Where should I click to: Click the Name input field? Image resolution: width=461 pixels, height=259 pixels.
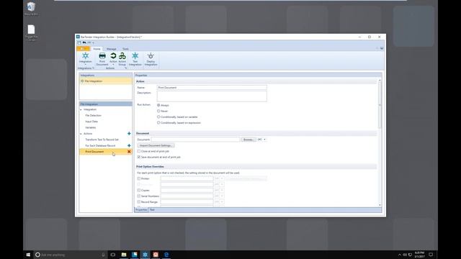(212, 88)
